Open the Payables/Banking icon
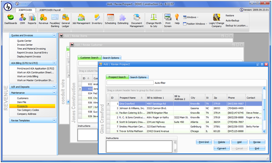Image resolution: width=272 pixels, height=163 pixels. tap(55, 21)
